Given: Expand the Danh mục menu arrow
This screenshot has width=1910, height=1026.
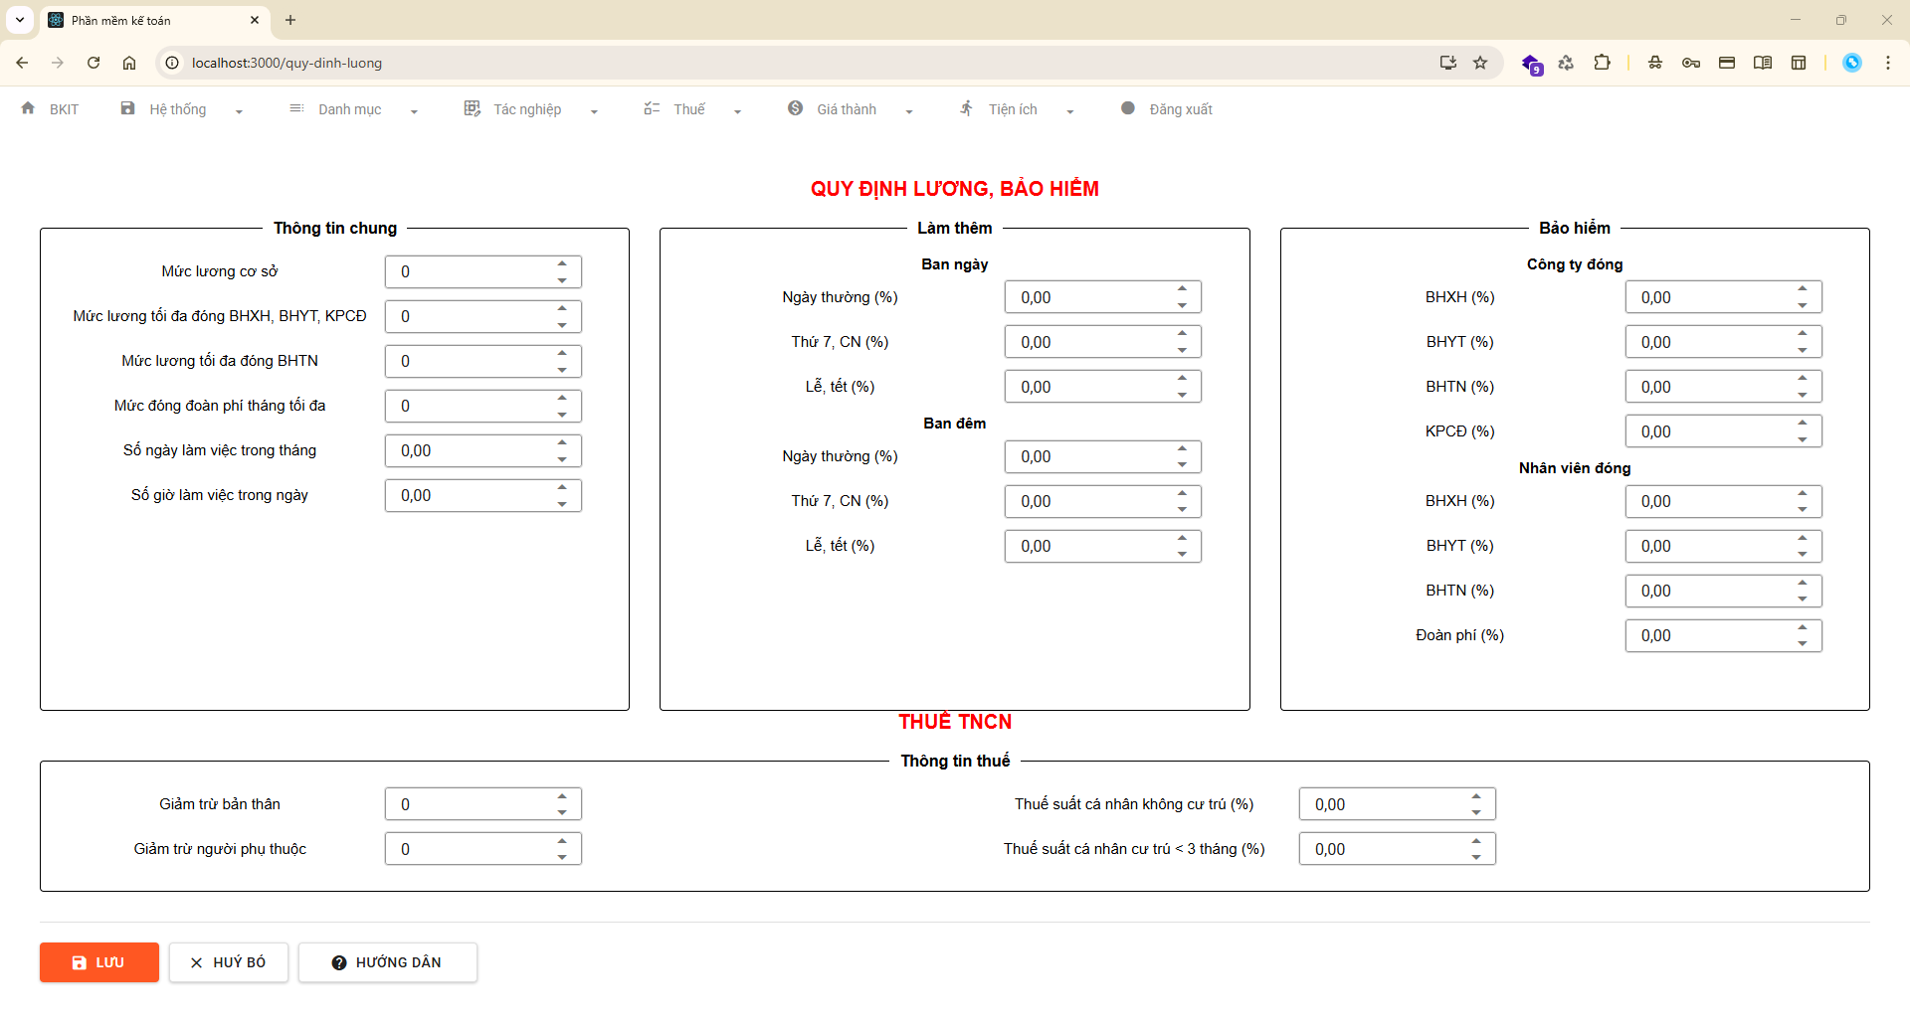Looking at the screenshot, I should click(414, 111).
